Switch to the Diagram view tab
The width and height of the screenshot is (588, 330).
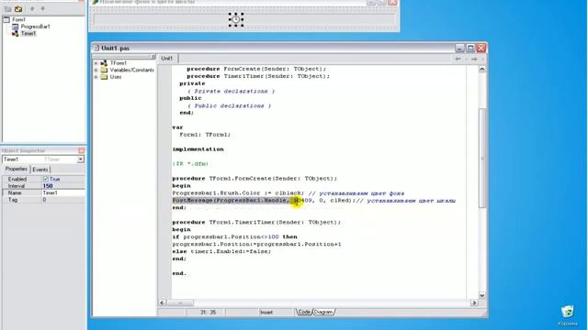323,312
